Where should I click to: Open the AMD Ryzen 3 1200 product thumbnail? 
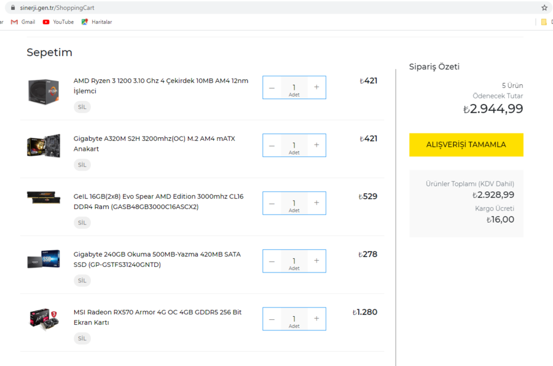(44, 92)
